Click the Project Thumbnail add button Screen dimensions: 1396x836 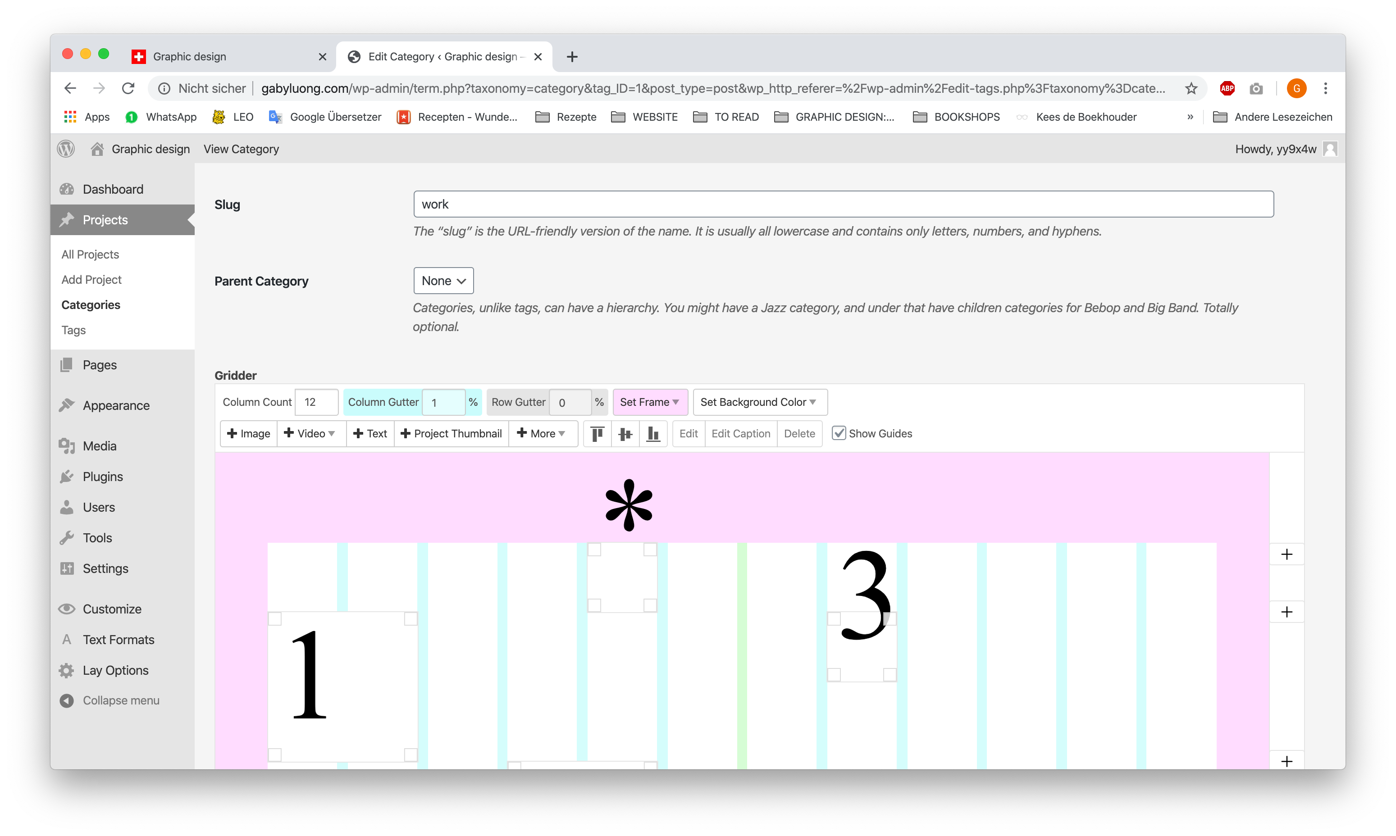[x=451, y=433]
